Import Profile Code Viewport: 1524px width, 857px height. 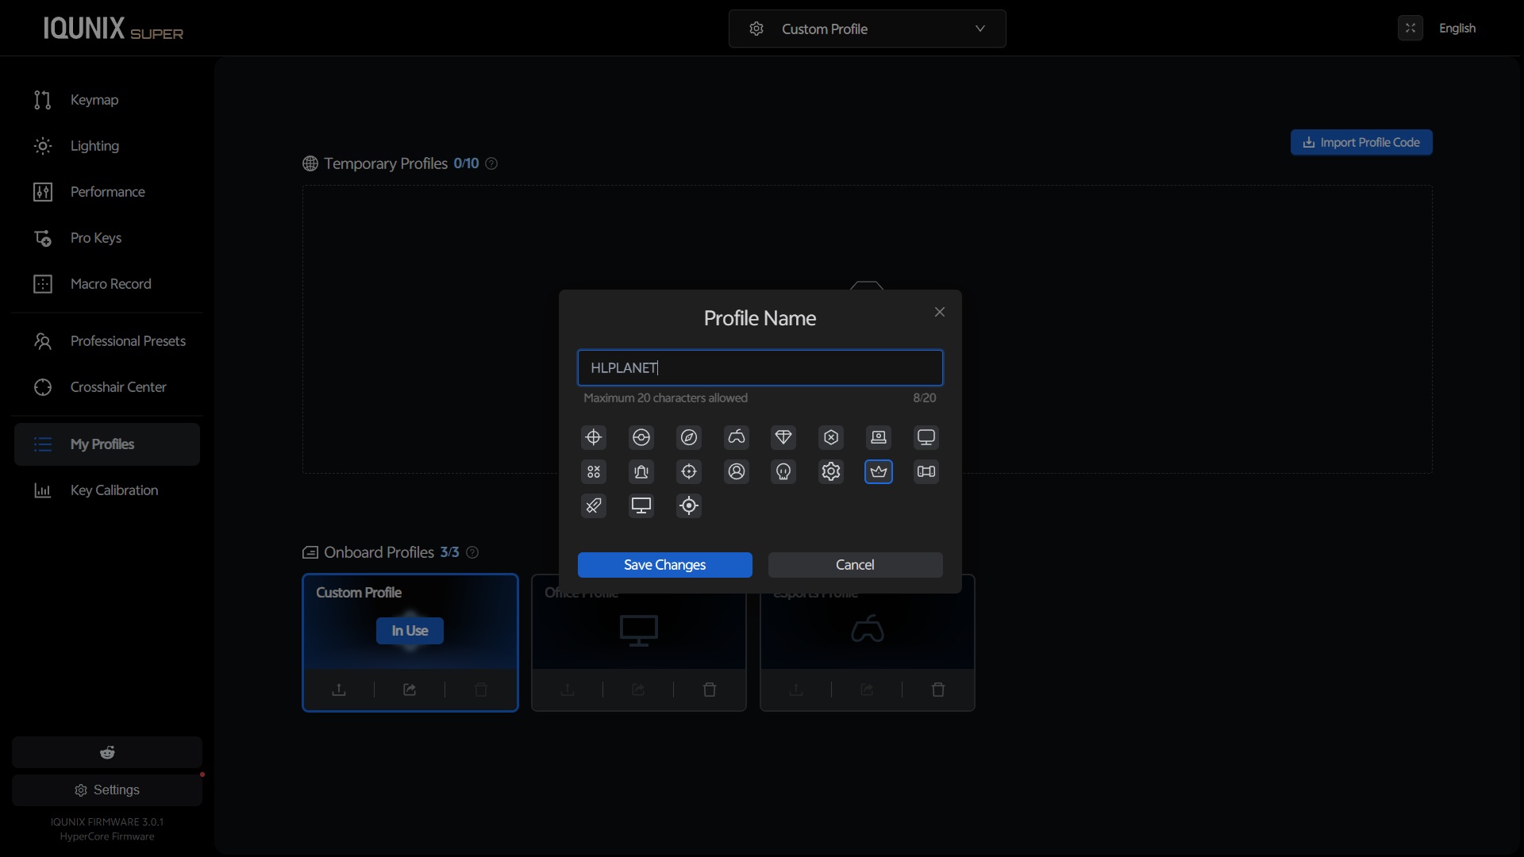(x=1361, y=142)
